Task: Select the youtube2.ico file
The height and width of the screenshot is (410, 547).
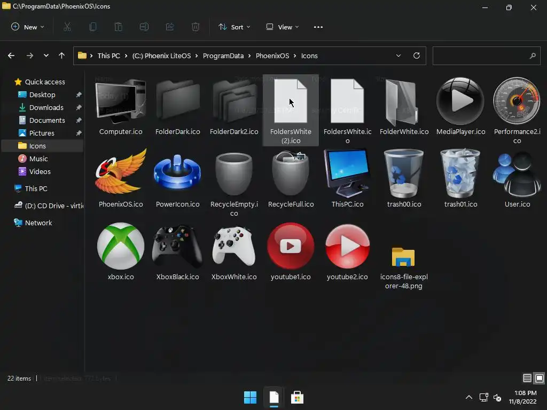Action: (347, 252)
